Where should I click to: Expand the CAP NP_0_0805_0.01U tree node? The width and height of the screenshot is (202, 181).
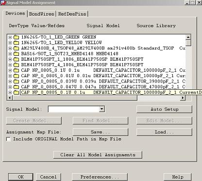(x=10, y=76)
